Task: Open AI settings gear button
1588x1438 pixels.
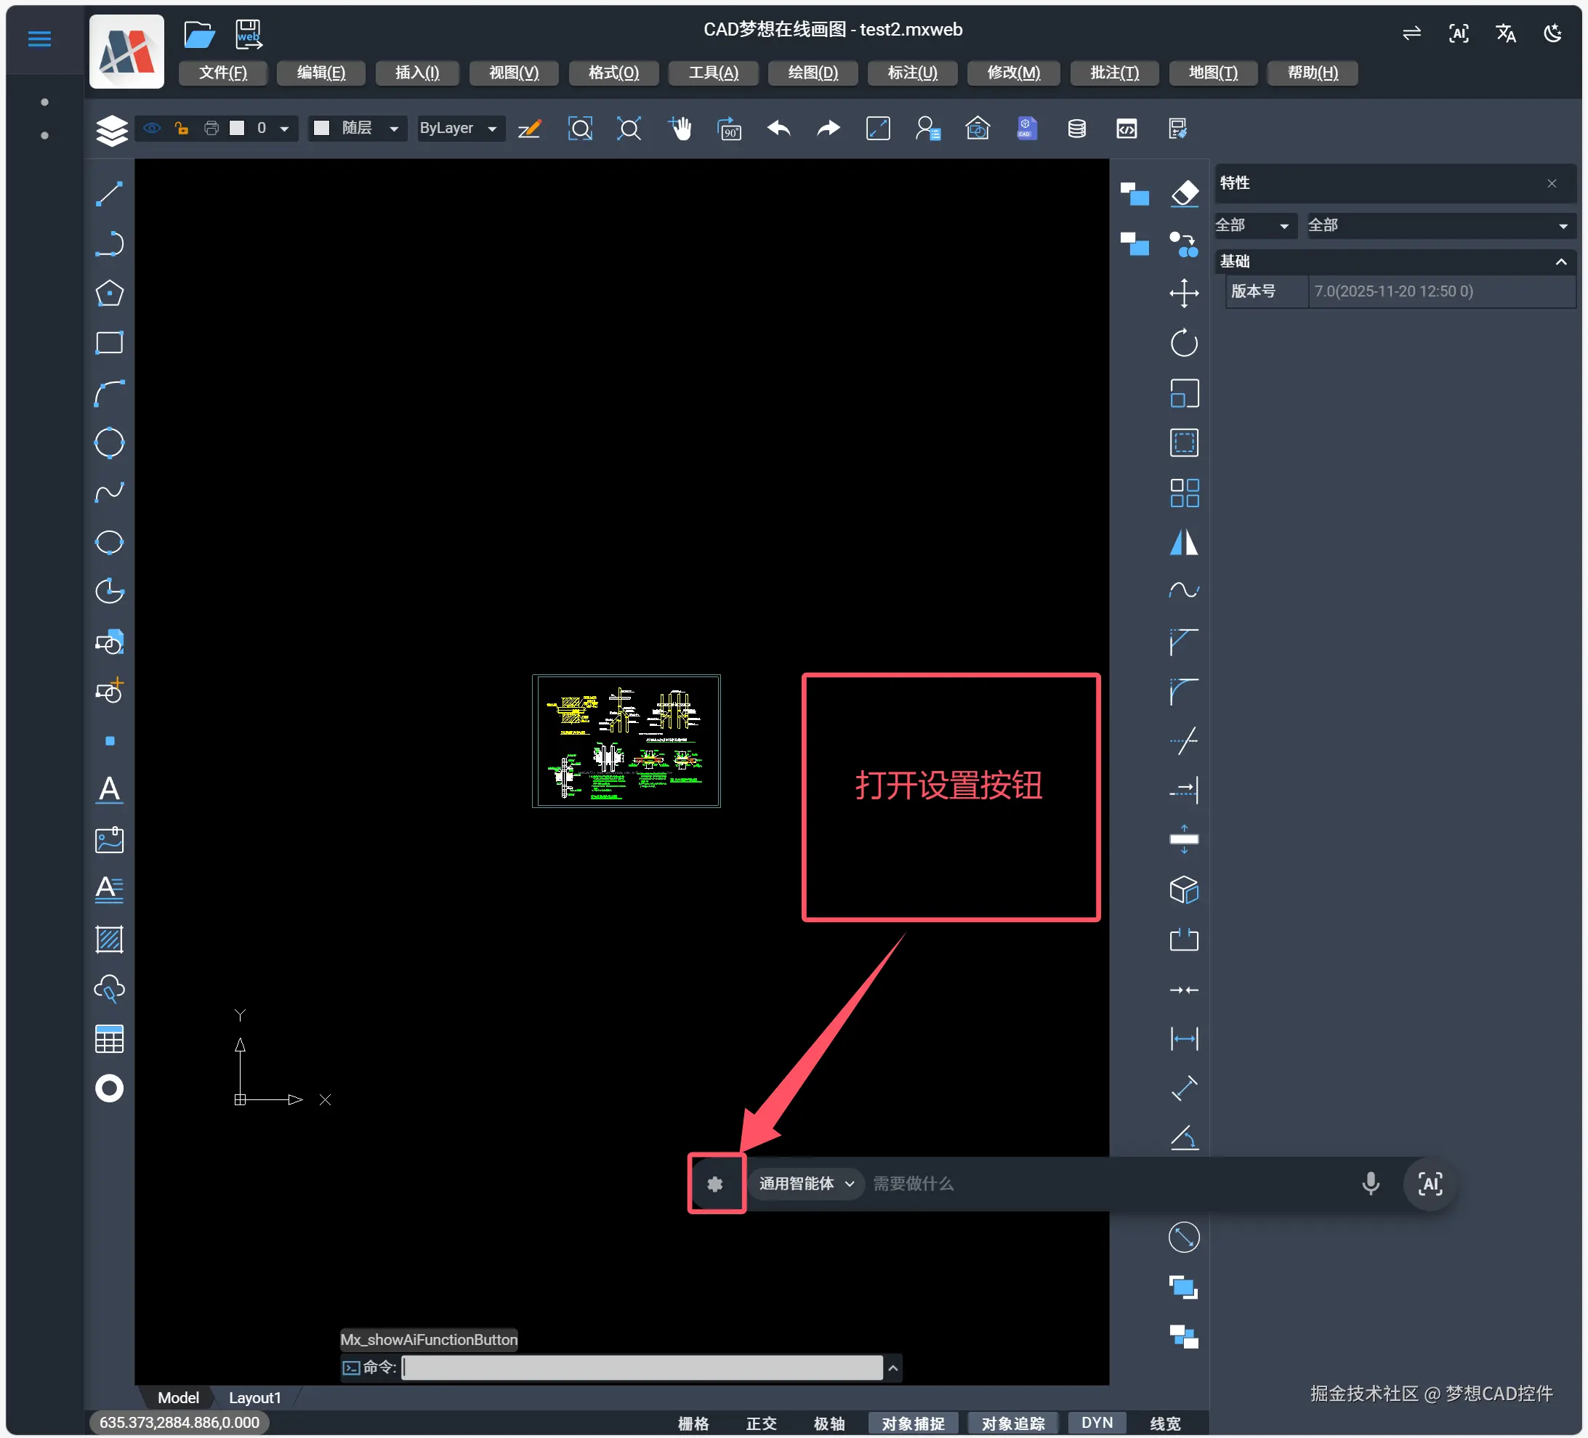Action: pos(715,1184)
